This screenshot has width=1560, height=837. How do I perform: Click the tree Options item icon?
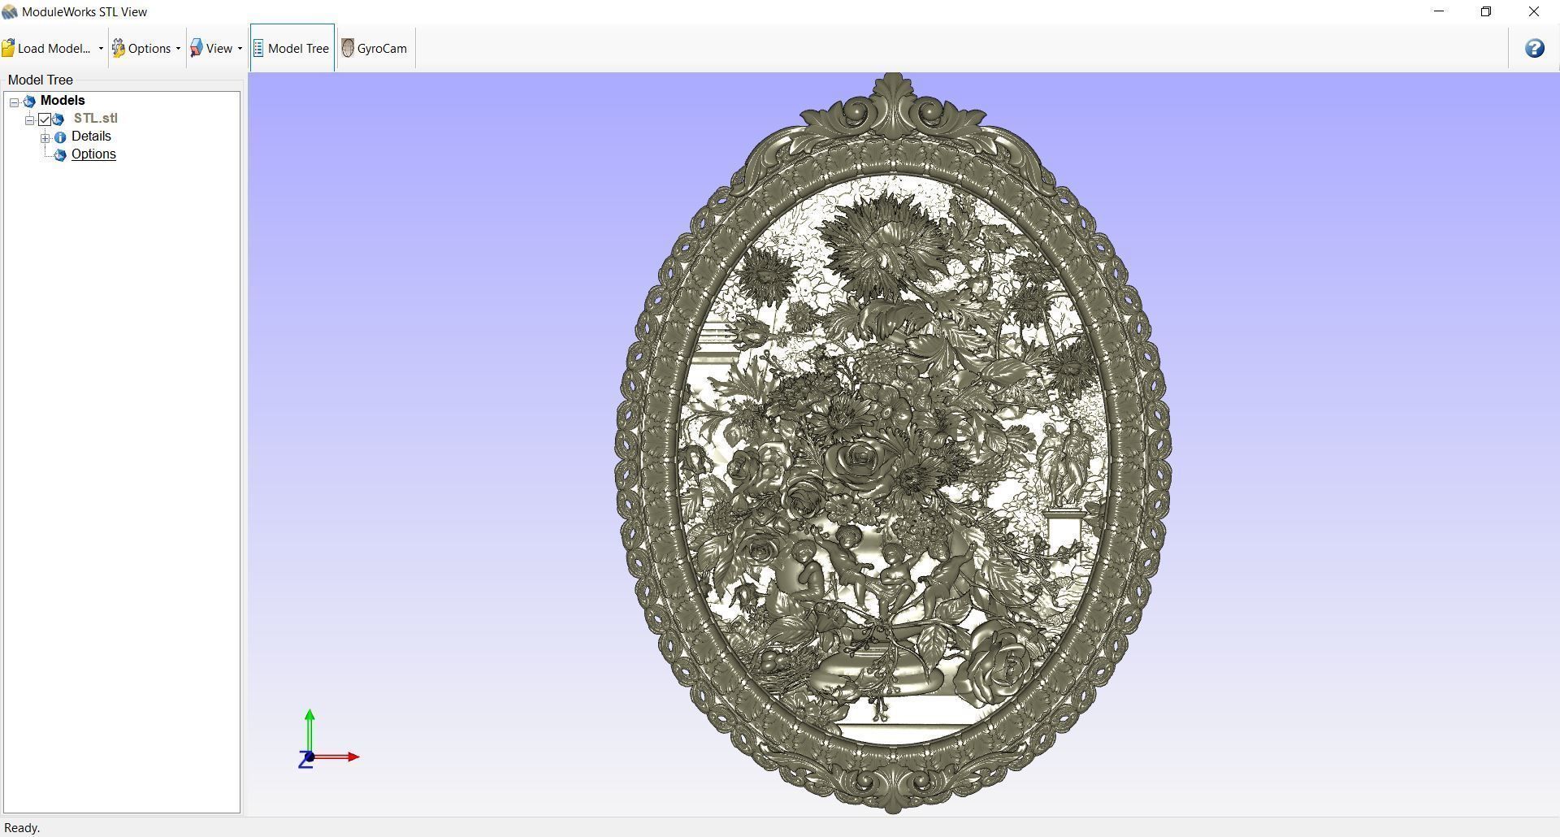(x=60, y=155)
